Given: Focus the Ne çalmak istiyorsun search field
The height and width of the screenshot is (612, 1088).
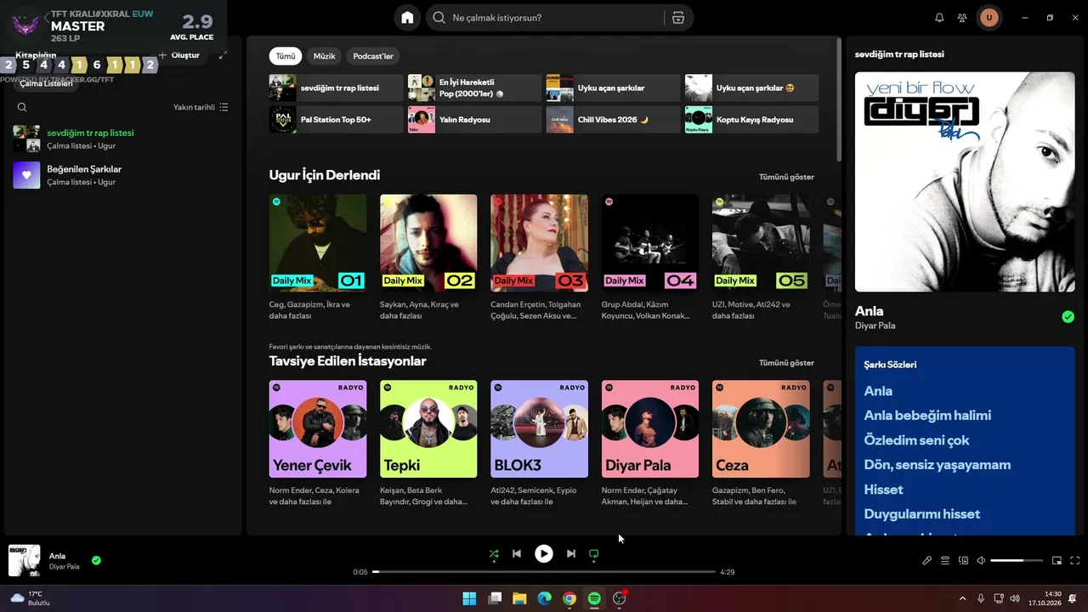Looking at the screenshot, I should click(x=544, y=18).
